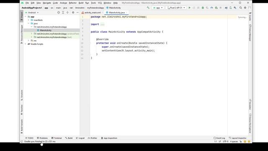Screen dimensions: 268x151
Task: Open Project panel options gear
Action: click(73, 13)
